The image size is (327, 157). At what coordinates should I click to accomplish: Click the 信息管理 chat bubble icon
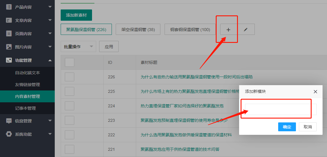pyautogui.click(x=9, y=121)
